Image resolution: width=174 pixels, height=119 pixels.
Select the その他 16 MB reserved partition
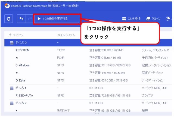coord(88,58)
